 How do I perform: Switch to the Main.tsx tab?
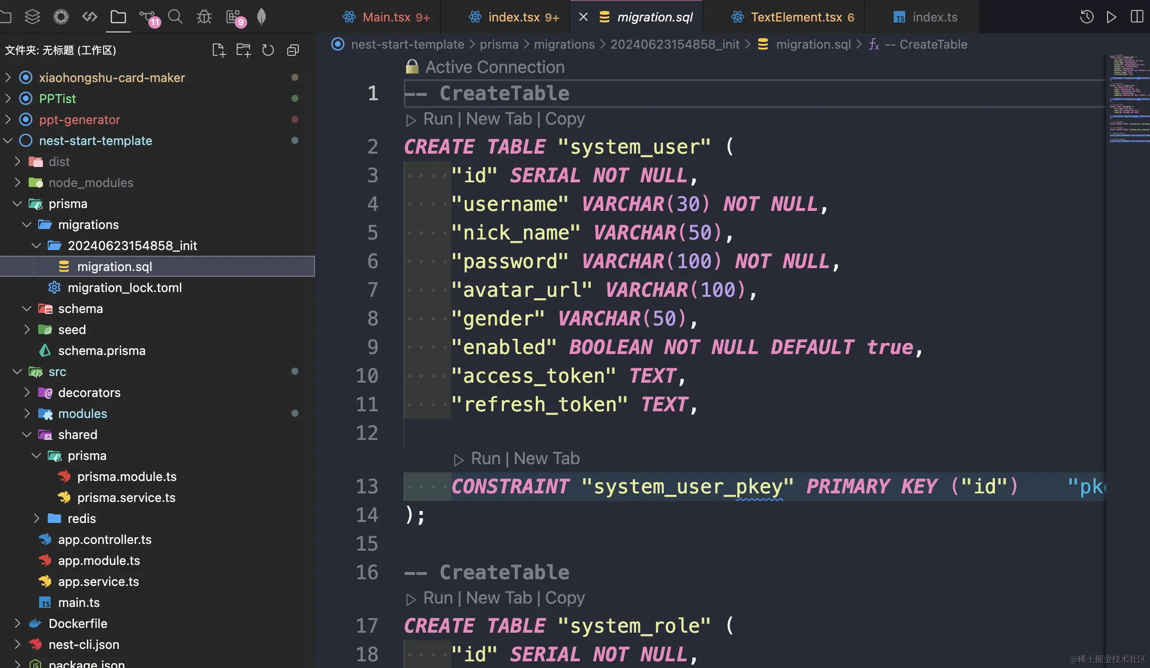click(387, 17)
